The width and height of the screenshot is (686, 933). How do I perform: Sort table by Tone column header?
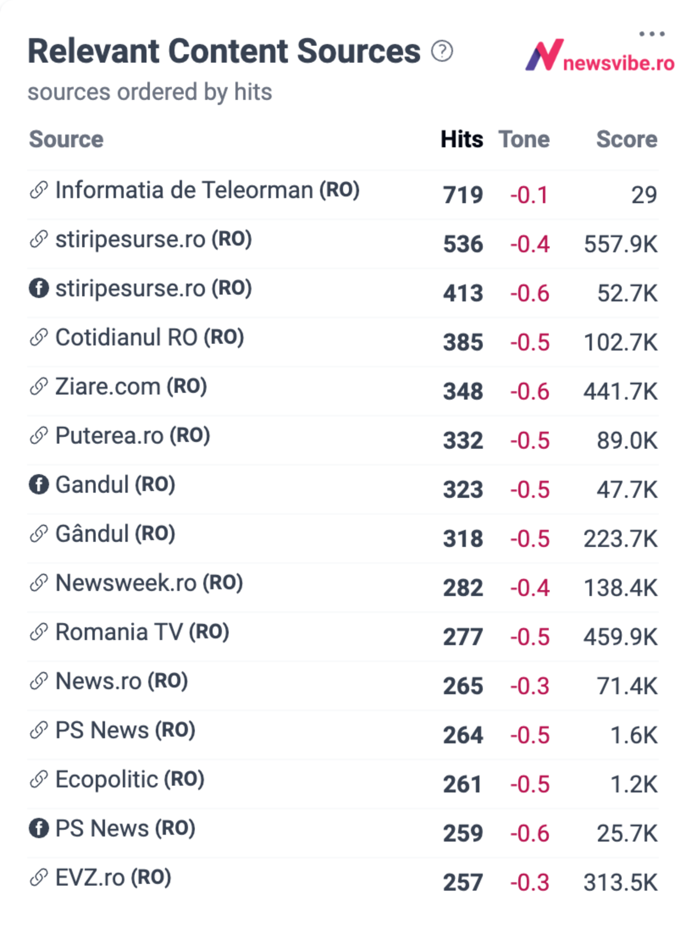click(x=524, y=139)
